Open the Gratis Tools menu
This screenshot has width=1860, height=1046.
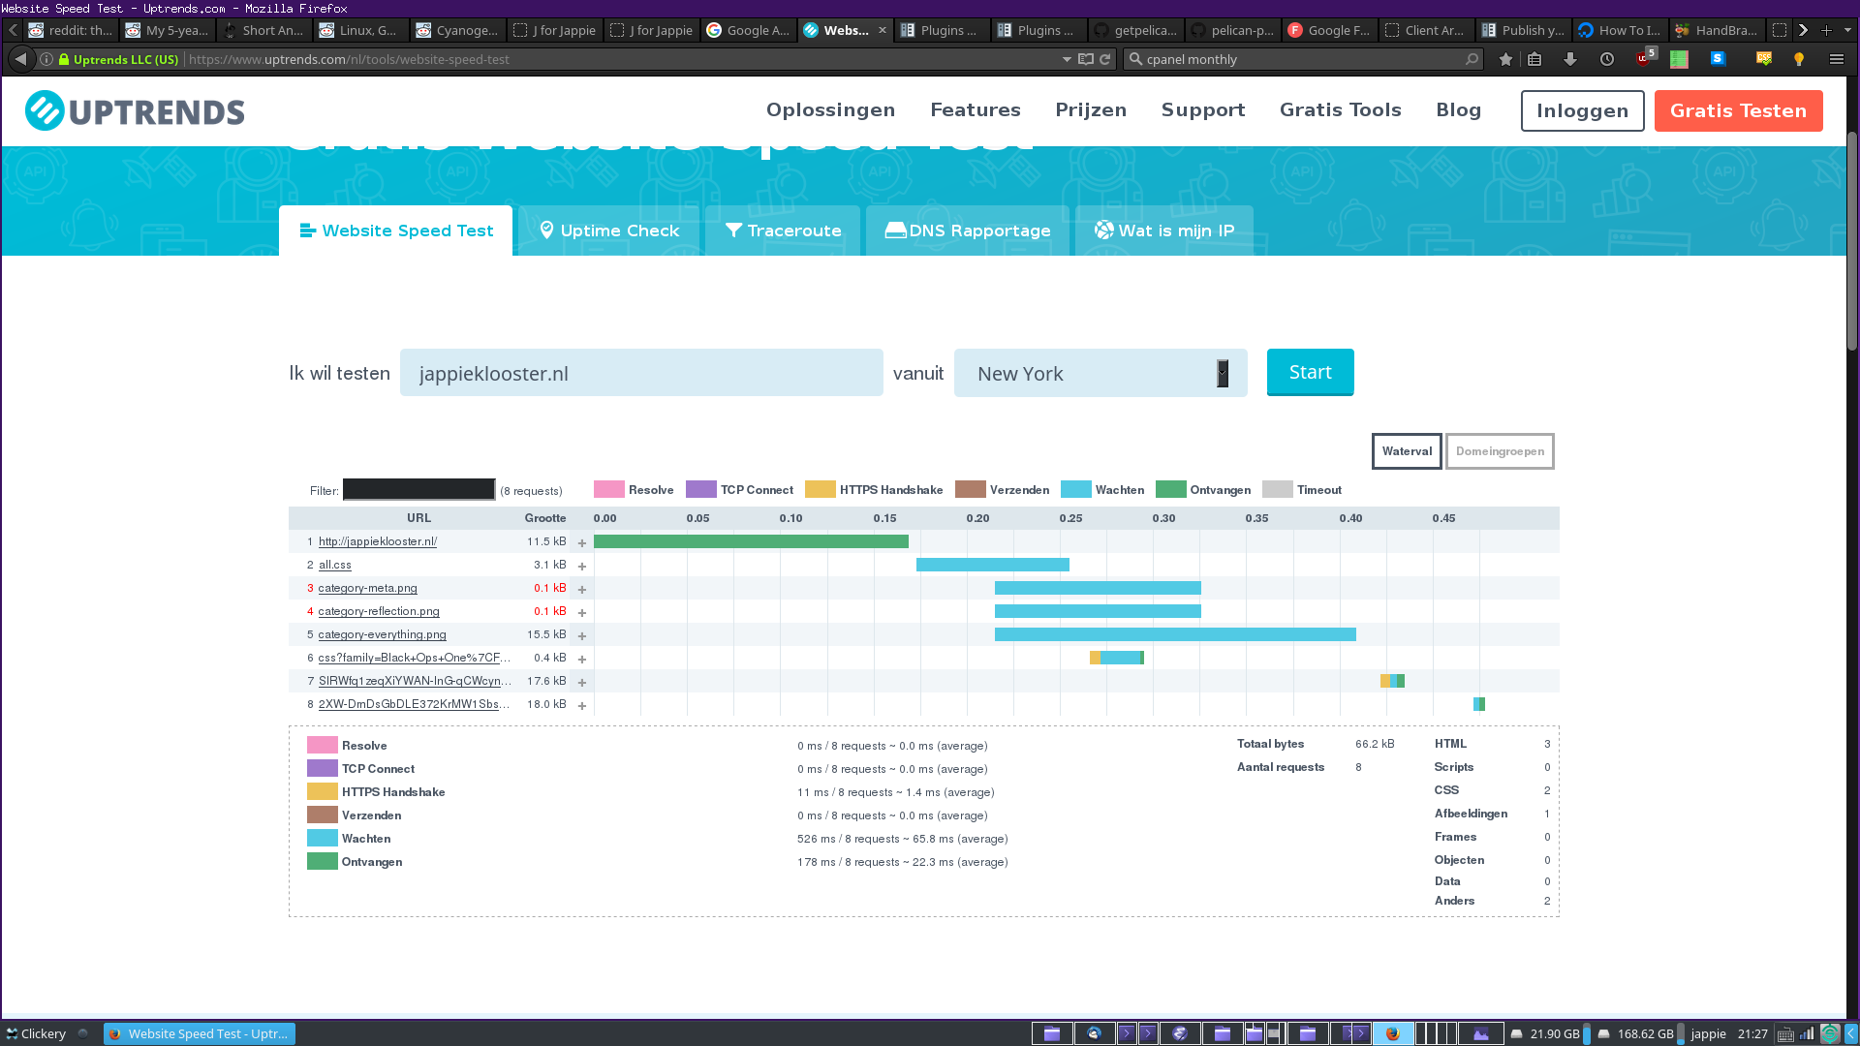pos(1340,110)
